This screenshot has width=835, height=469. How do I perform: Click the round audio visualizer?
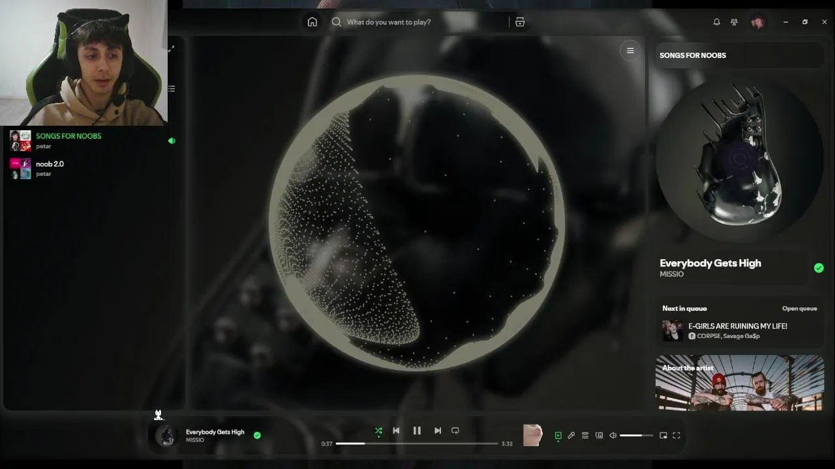[416, 223]
